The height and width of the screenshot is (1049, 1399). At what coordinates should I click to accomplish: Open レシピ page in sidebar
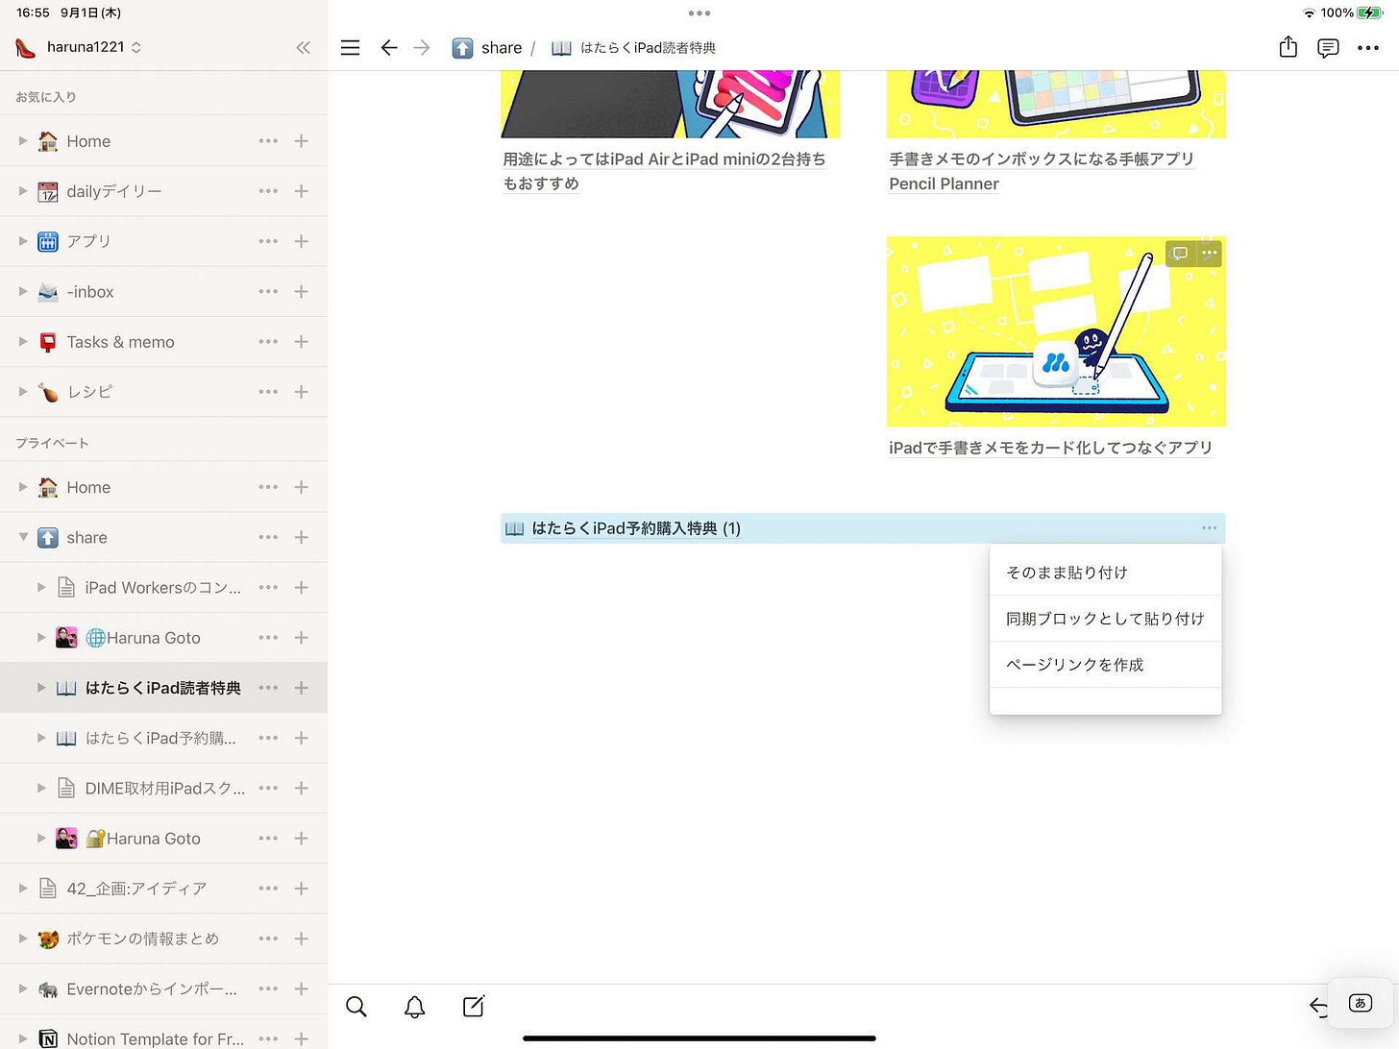click(89, 392)
